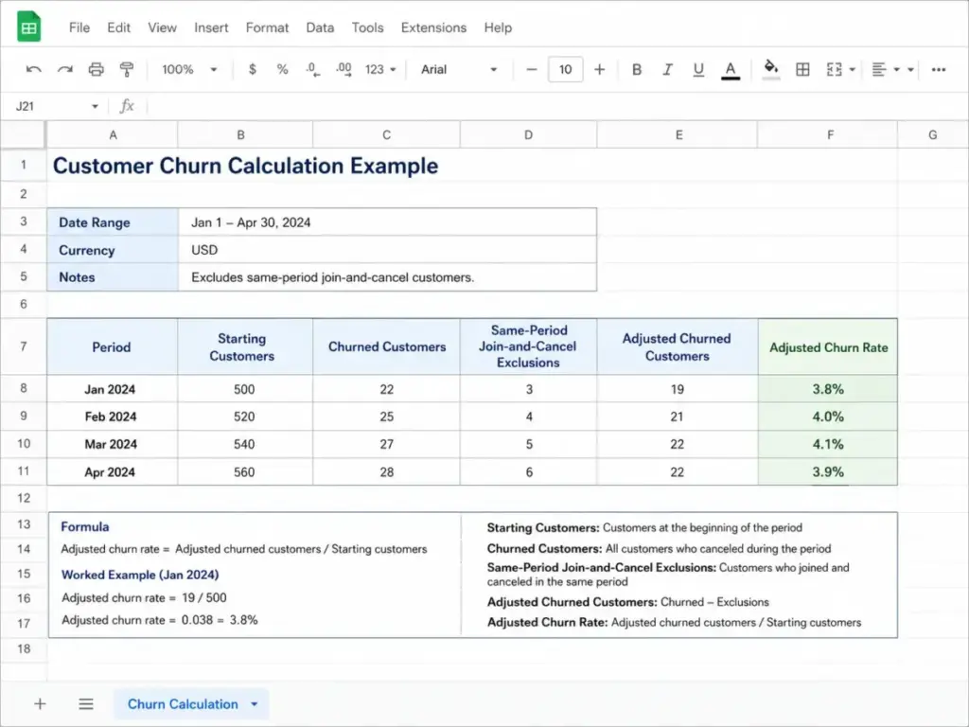The image size is (969, 727).
Task: Click the formula bar fx icon
Action: tap(127, 106)
